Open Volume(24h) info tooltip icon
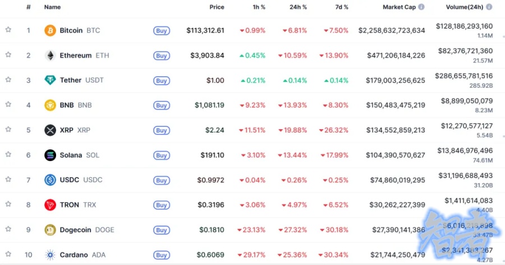Screen dimensions: 505x265 [489, 7]
